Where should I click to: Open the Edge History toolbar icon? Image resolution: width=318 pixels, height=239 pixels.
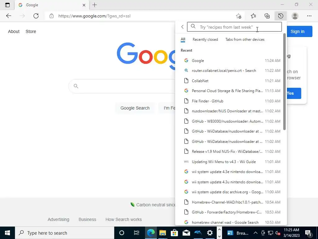click(x=281, y=16)
